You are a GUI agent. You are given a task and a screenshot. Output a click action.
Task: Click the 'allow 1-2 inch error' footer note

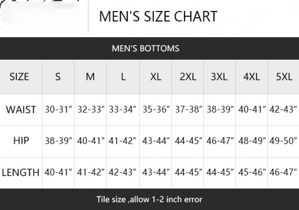click(x=149, y=199)
